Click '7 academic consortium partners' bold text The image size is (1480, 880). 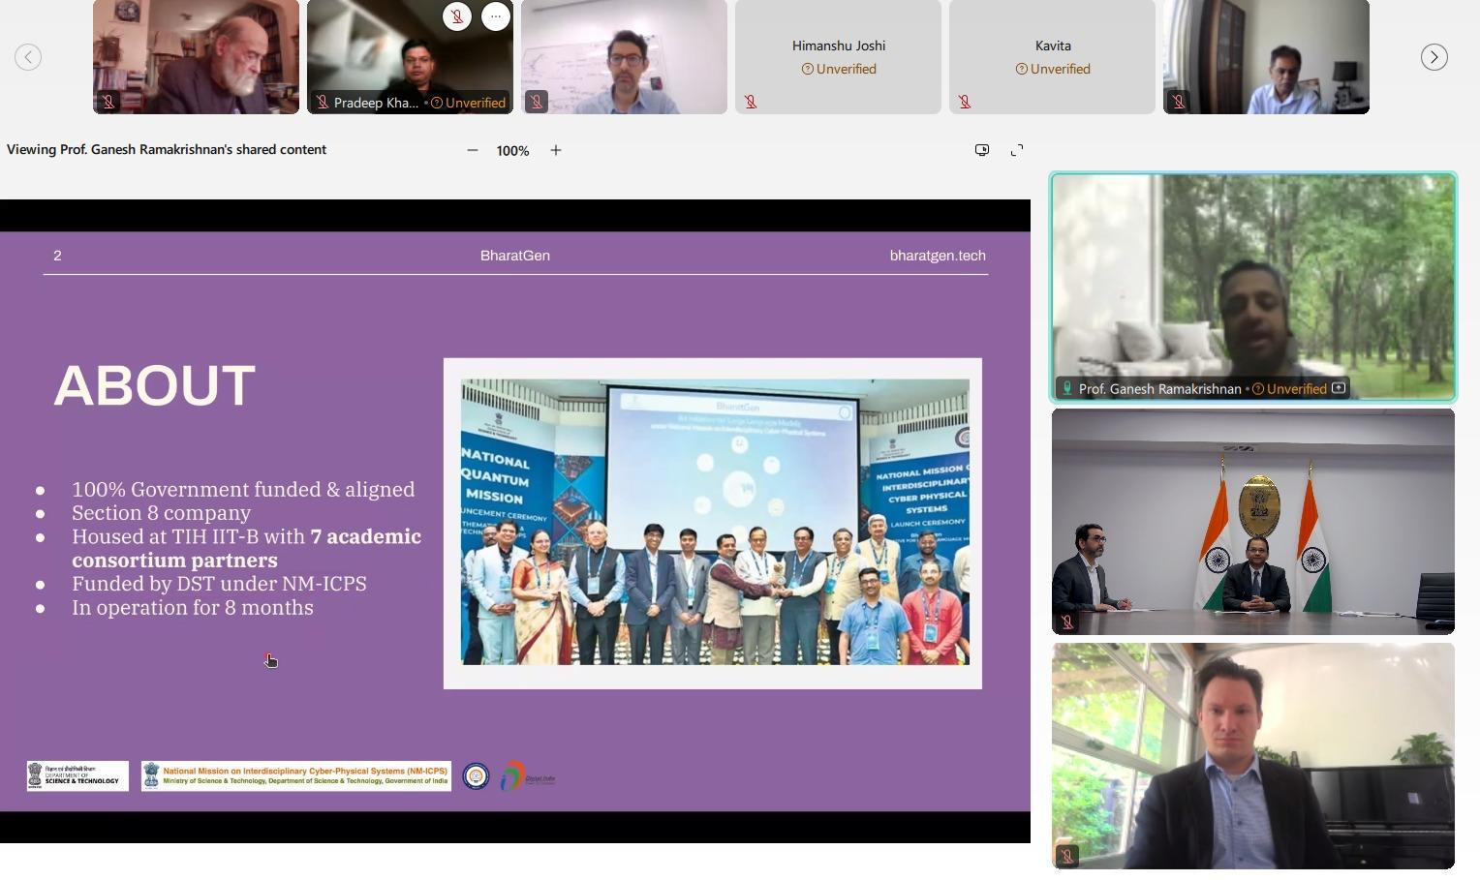[247, 548]
